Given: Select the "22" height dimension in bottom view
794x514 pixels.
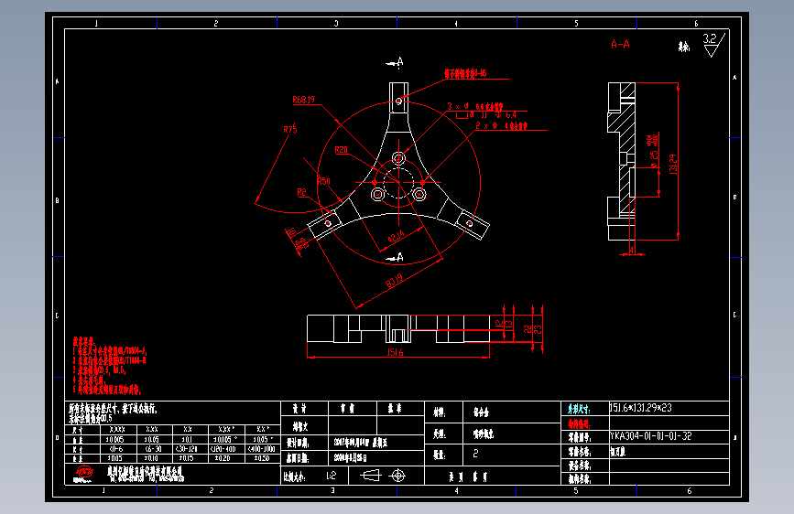Looking at the screenshot, I should [528, 329].
